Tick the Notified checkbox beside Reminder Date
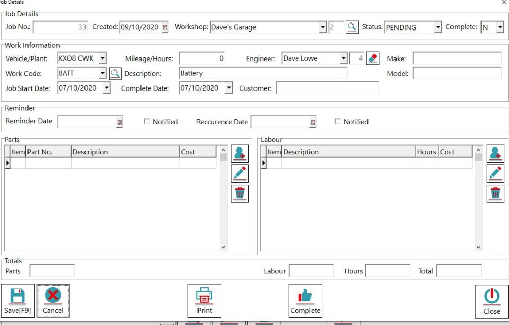Viewport: 509px width, 325px height. coord(147,122)
